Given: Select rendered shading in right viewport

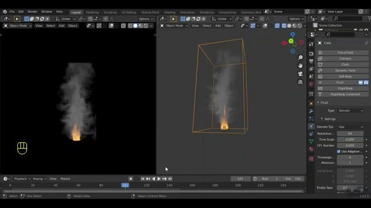Looking at the screenshot, I should [x=300, y=25].
